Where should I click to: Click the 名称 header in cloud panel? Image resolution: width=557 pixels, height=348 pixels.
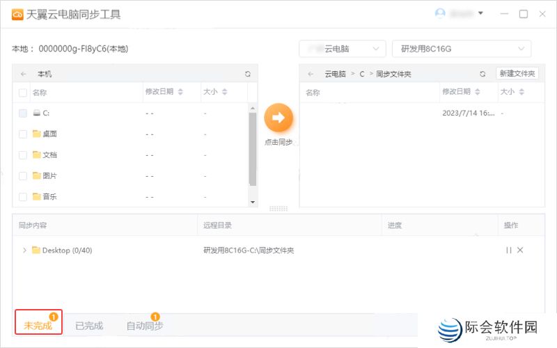(x=313, y=93)
